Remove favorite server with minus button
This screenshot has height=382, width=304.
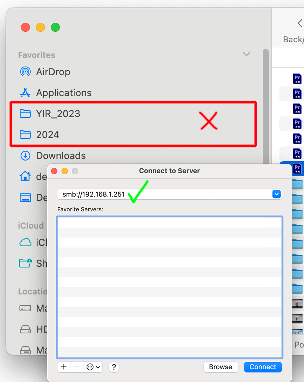[77, 367]
